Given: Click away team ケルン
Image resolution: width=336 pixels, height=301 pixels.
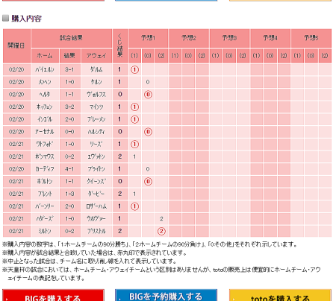Looking at the screenshot, I should tap(96, 82).
